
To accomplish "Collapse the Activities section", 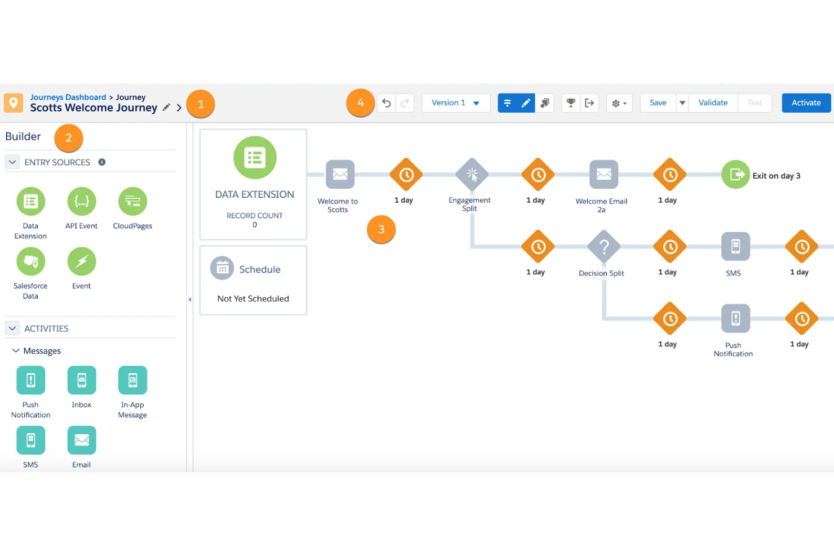I will click(12, 328).
